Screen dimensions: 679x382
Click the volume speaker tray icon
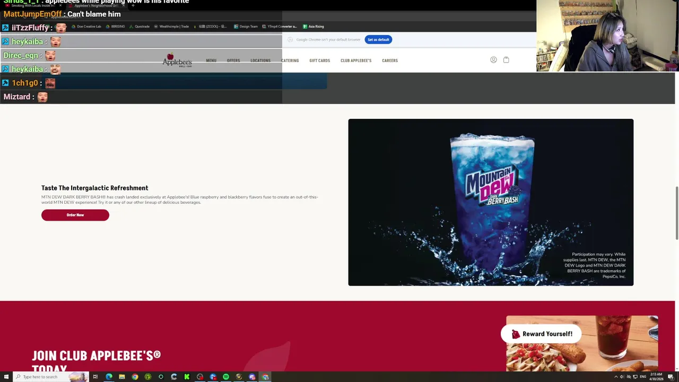coord(622,377)
